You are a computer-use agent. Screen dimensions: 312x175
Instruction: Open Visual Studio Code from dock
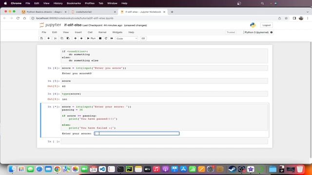[102, 169]
